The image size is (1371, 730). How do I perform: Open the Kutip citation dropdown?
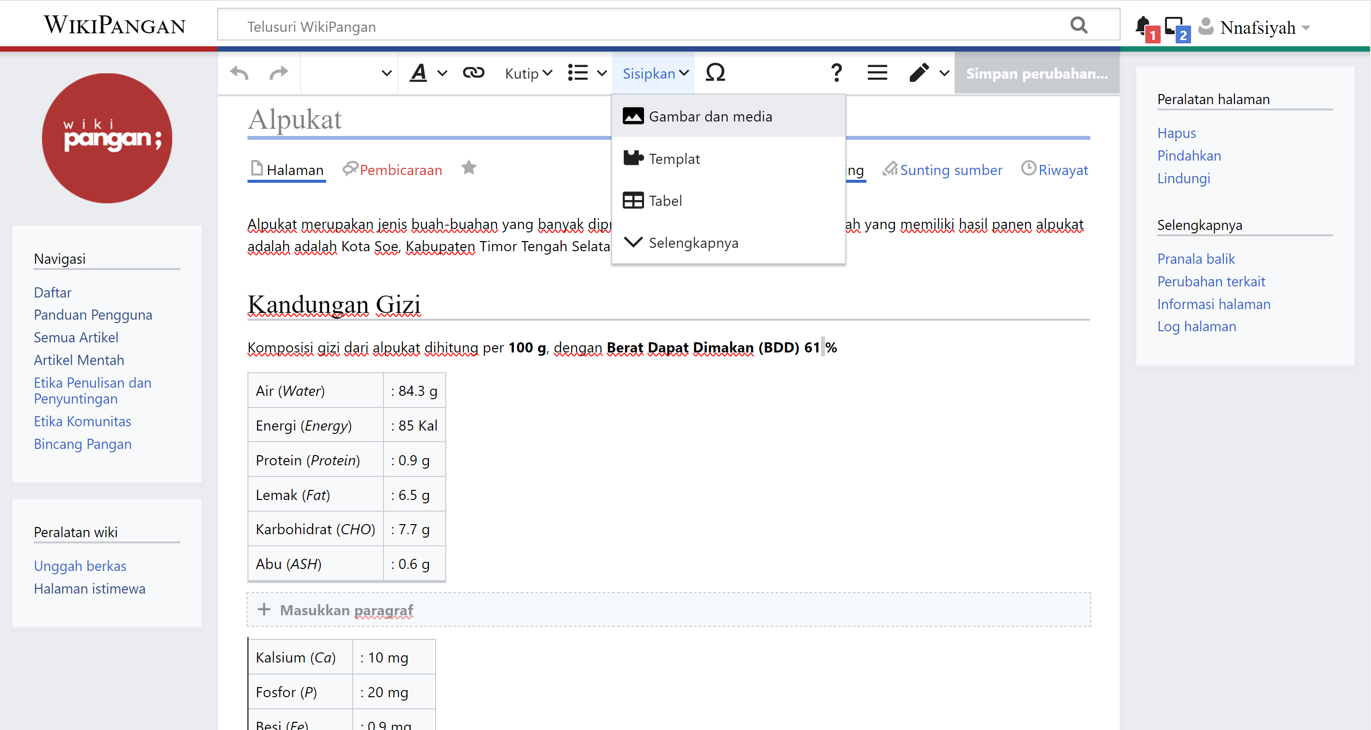(529, 73)
